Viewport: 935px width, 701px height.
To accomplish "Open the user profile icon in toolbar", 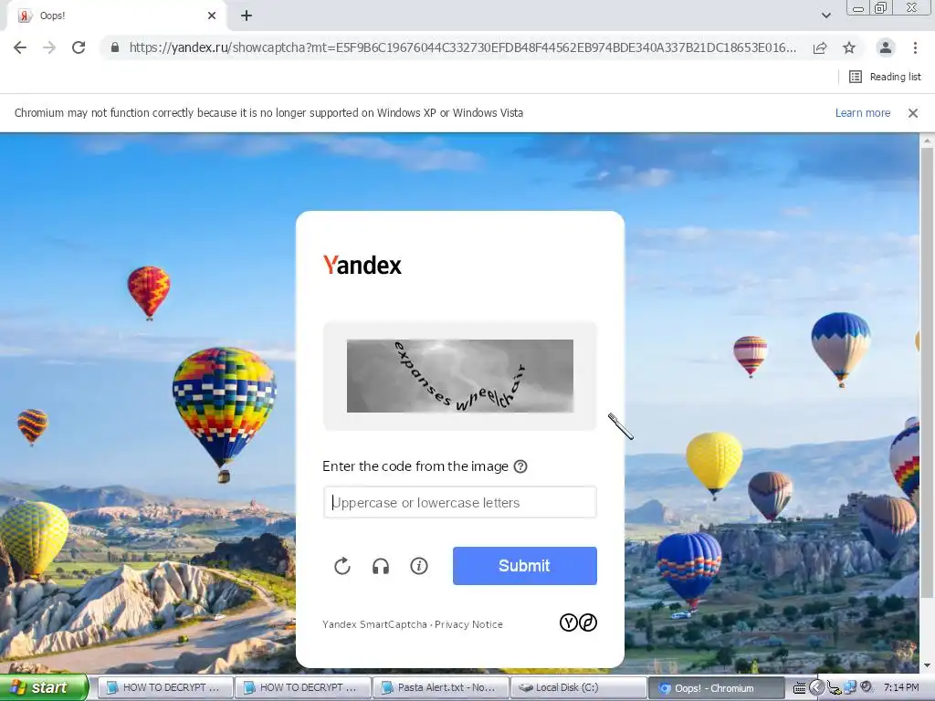I will click(x=886, y=47).
